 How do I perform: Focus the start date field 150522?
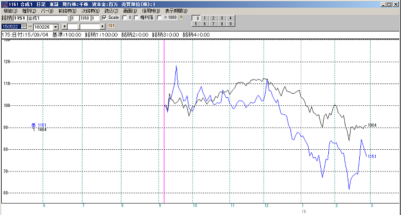click(11, 26)
